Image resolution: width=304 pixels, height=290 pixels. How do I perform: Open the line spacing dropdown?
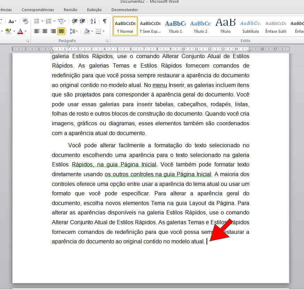[x=73, y=31]
